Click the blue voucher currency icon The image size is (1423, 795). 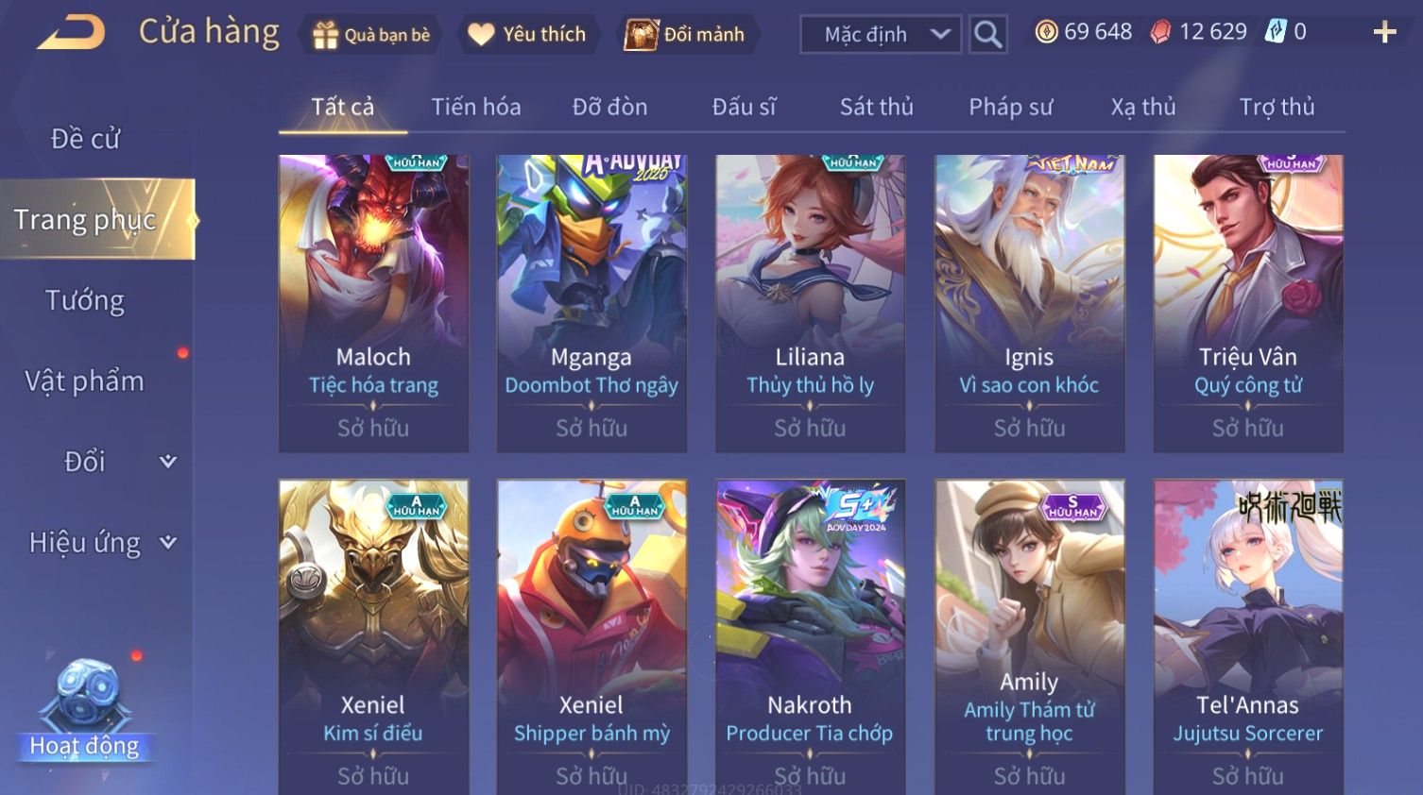pyautogui.click(x=1276, y=31)
